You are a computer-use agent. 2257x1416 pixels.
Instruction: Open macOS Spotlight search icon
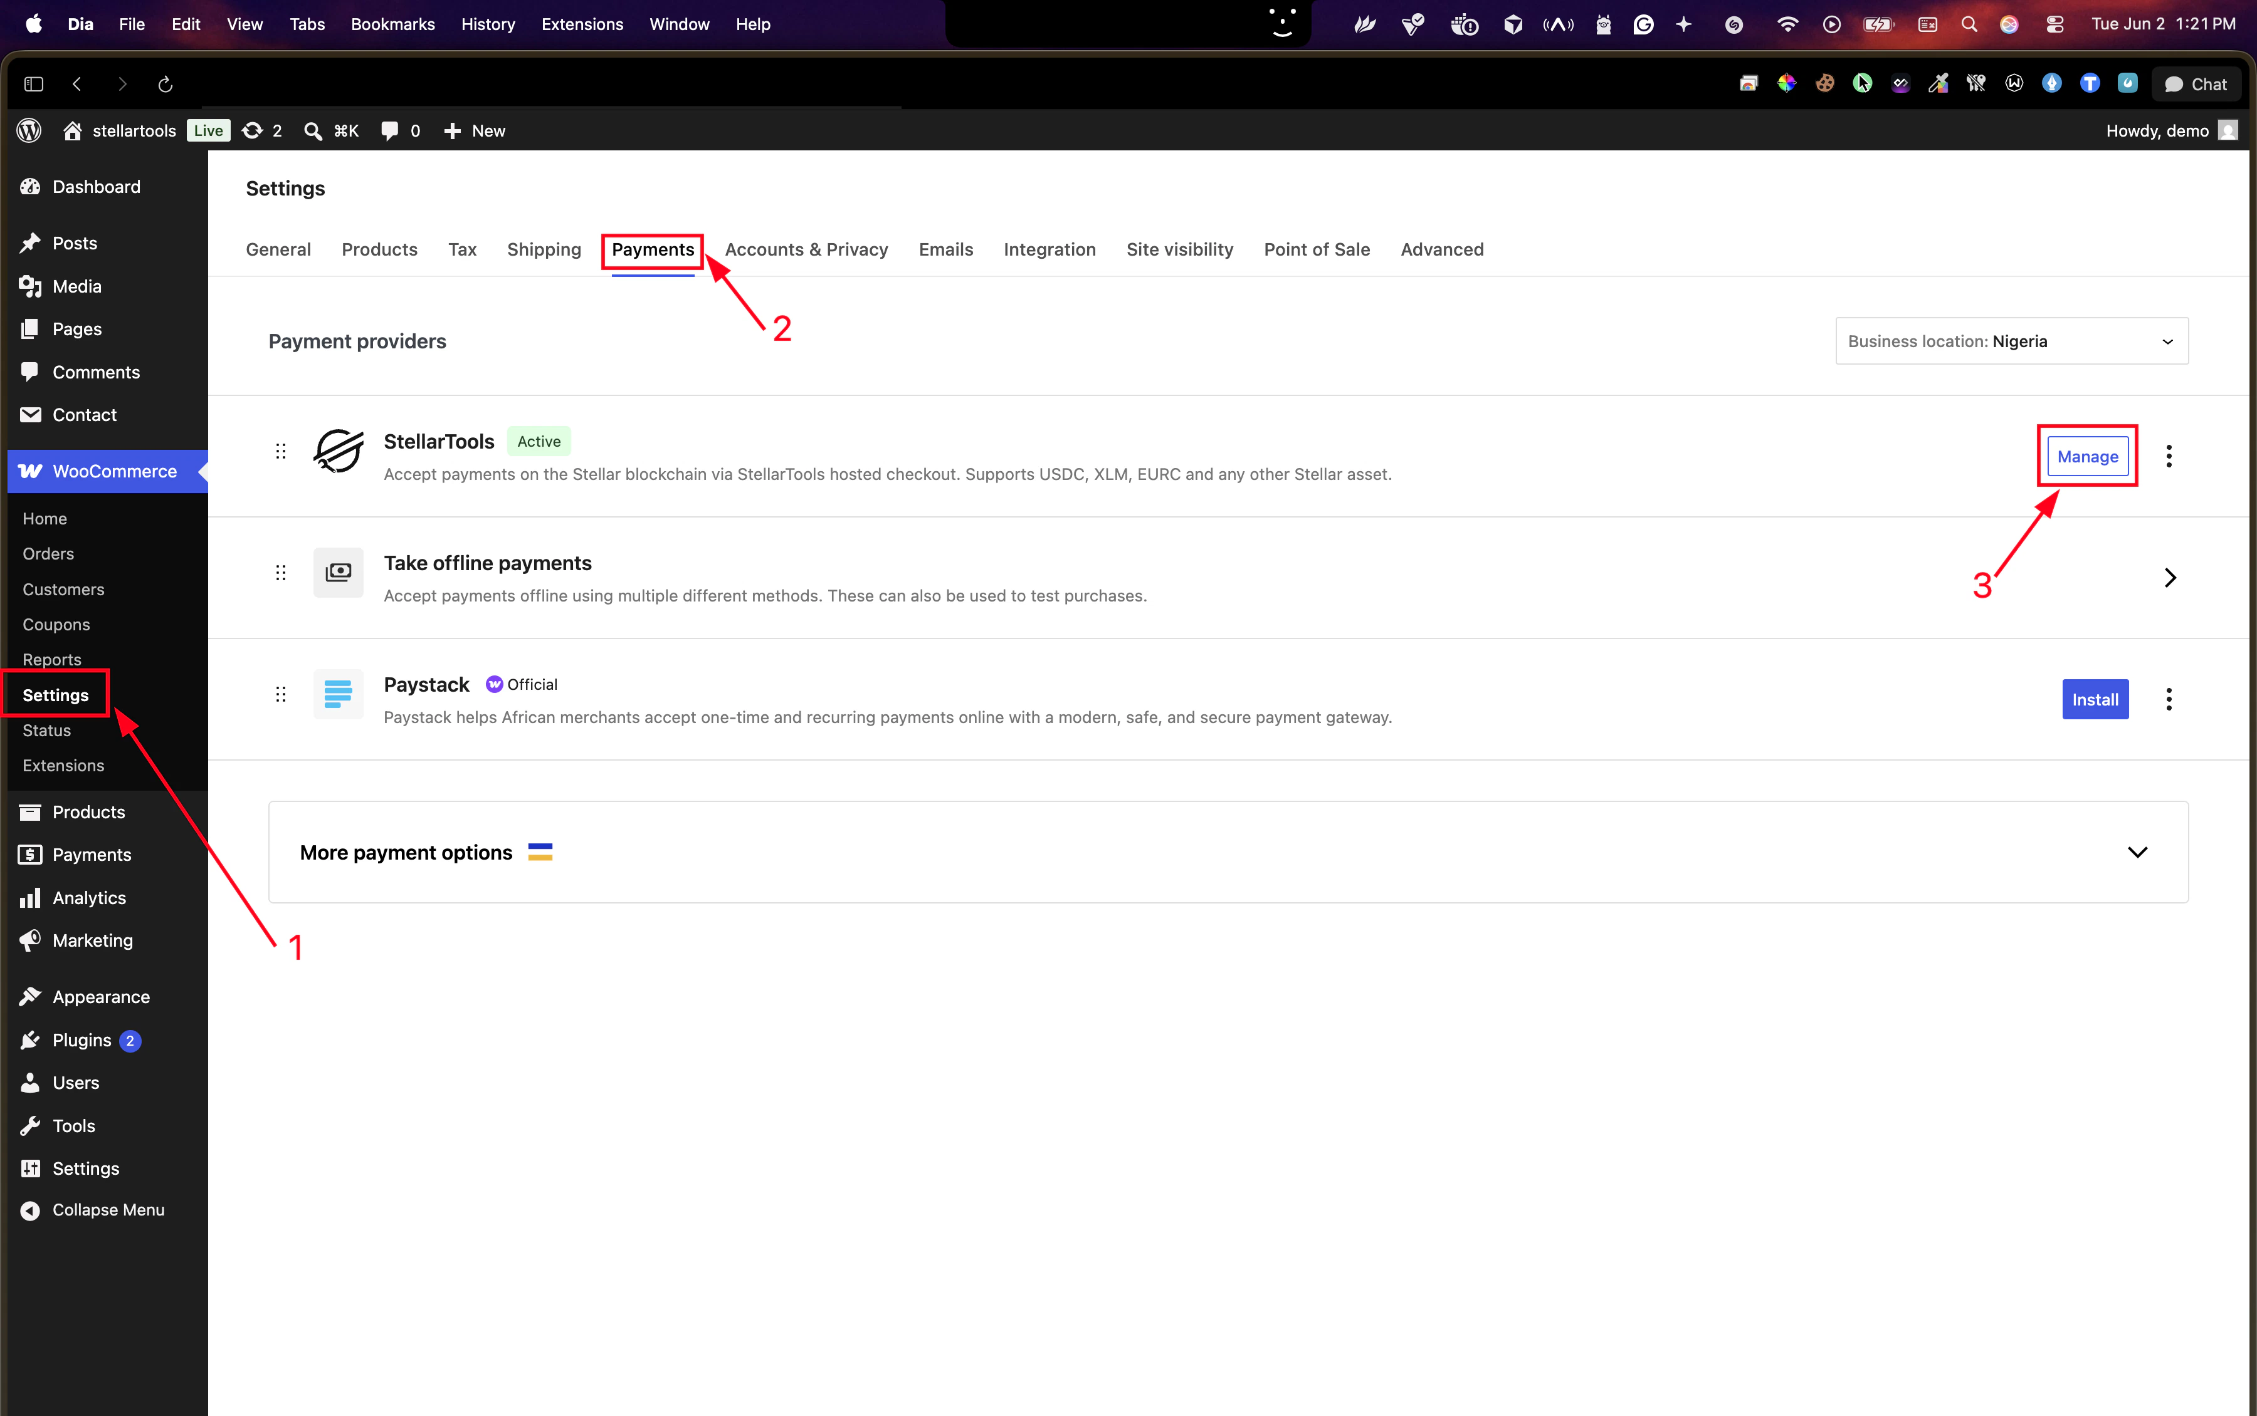[1969, 24]
